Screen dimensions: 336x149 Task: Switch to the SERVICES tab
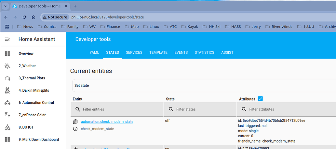(x=134, y=52)
